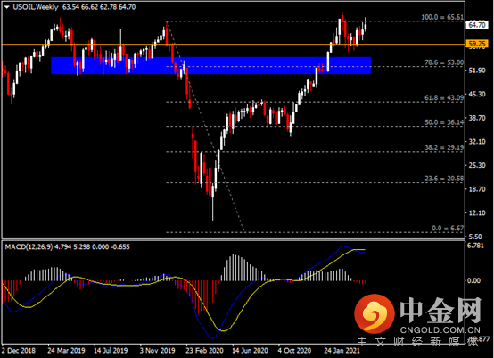This screenshot has width=494, height=358.
Task: Select the 2 Dec 2018 date marker
Action: point(19,351)
